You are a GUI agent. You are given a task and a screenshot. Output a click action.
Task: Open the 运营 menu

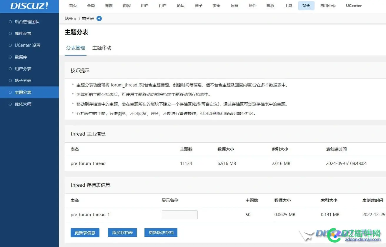click(x=234, y=6)
